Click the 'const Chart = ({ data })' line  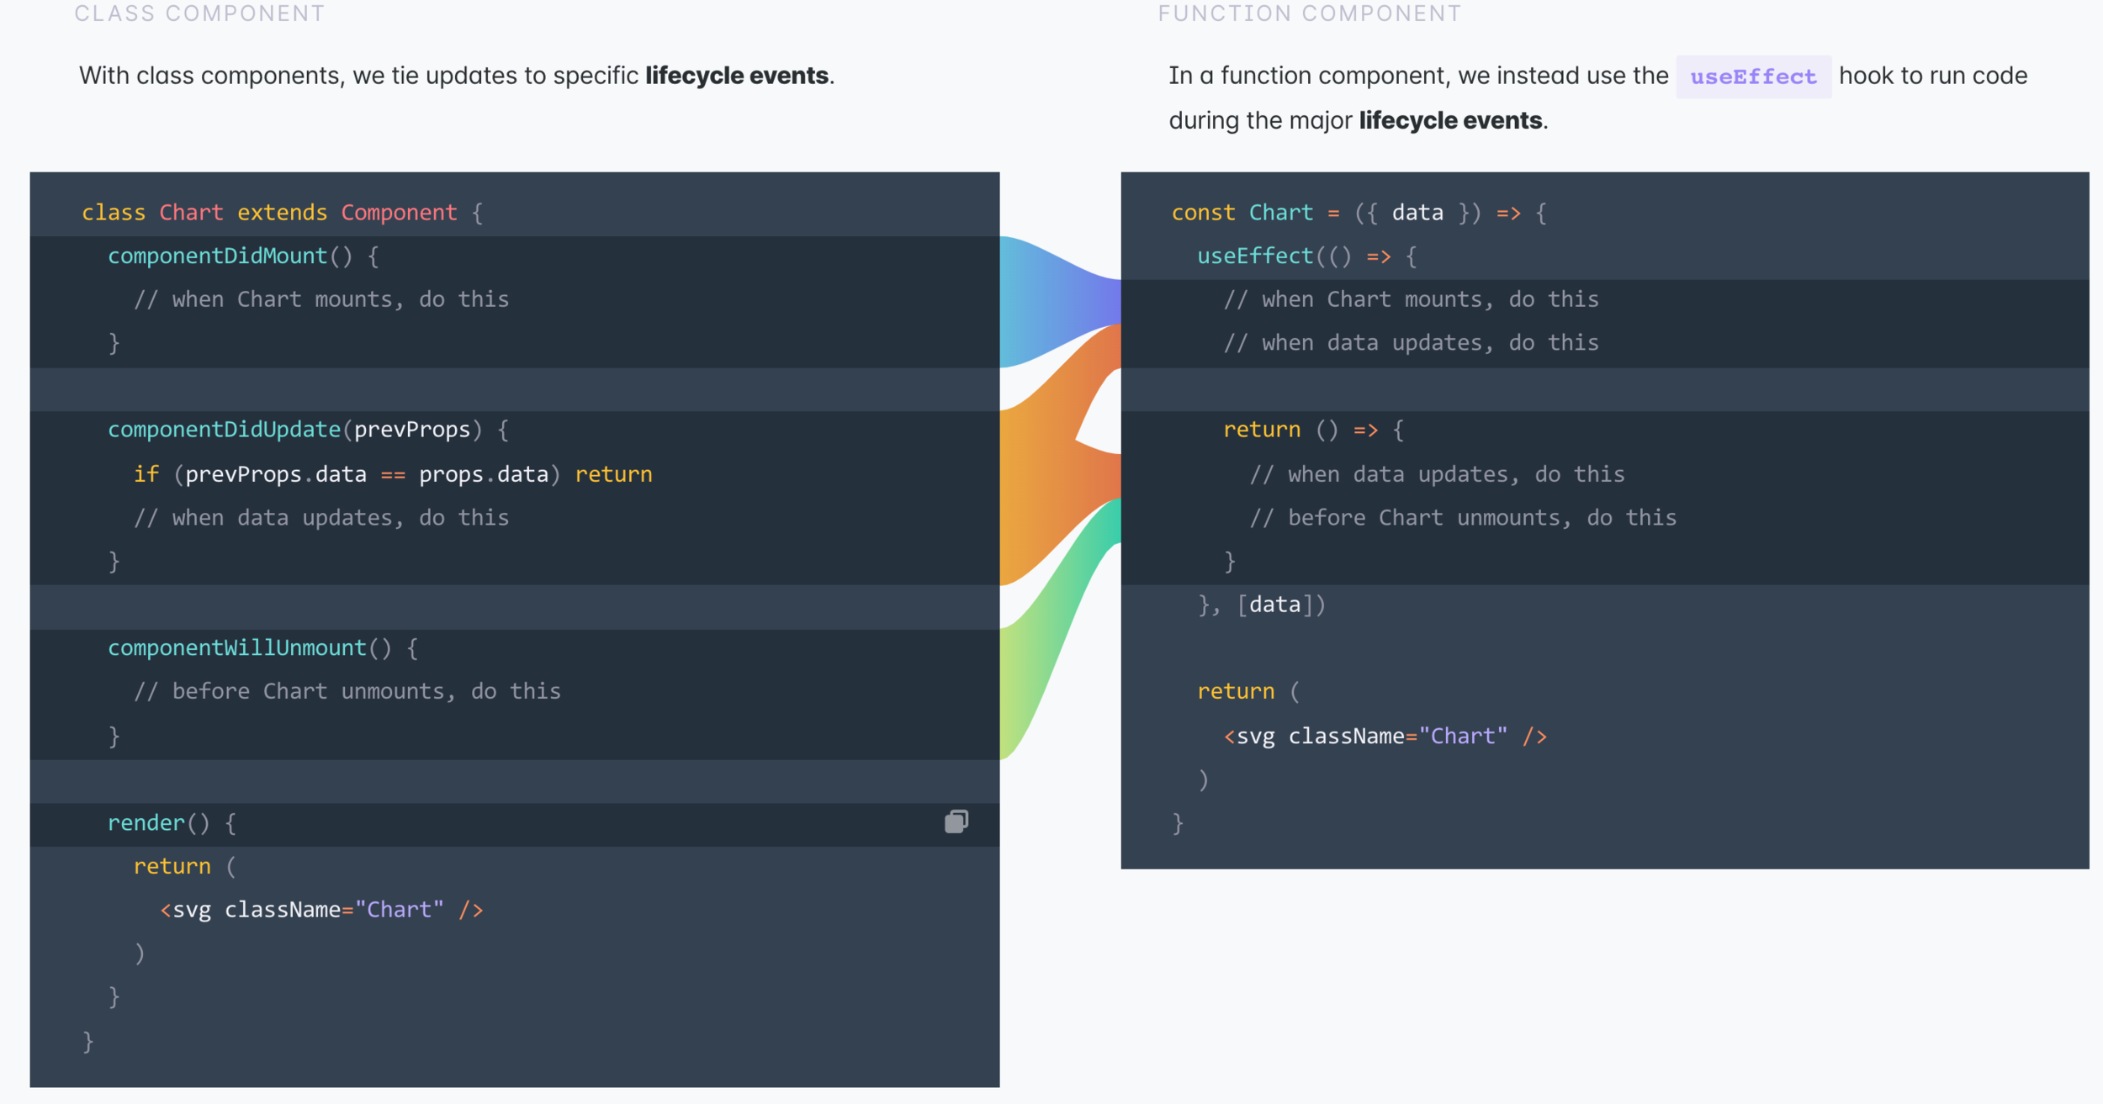click(x=1358, y=212)
